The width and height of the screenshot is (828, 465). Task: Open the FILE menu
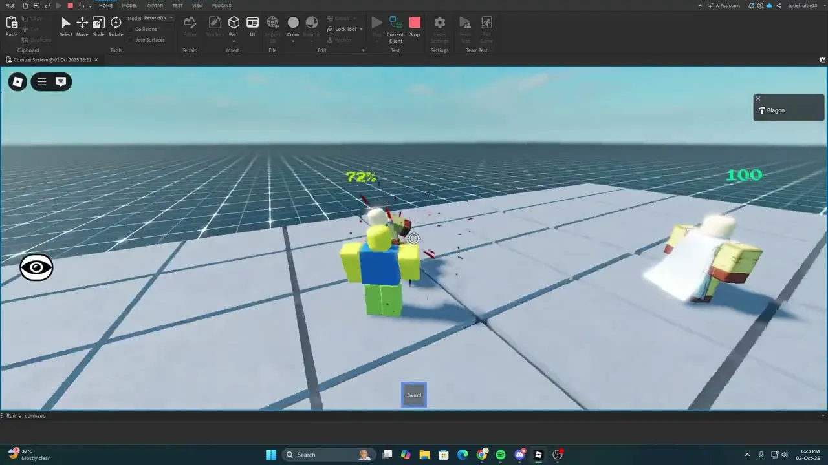pyautogui.click(x=10, y=6)
